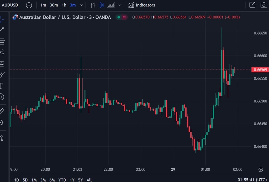This screenshot has width=269, height=182.
Task: Click the 01:00 time axis label
Action: (205, 169)
